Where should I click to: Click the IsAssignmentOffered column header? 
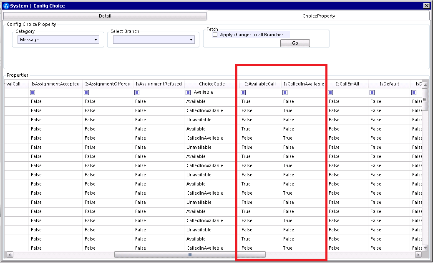[108, 84]
